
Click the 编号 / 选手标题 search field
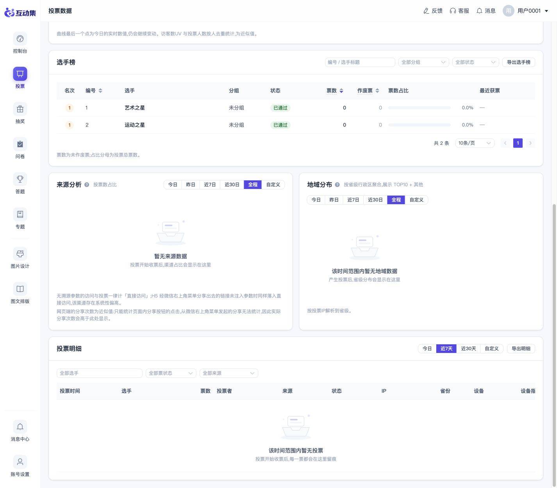[x=360, y=62]
